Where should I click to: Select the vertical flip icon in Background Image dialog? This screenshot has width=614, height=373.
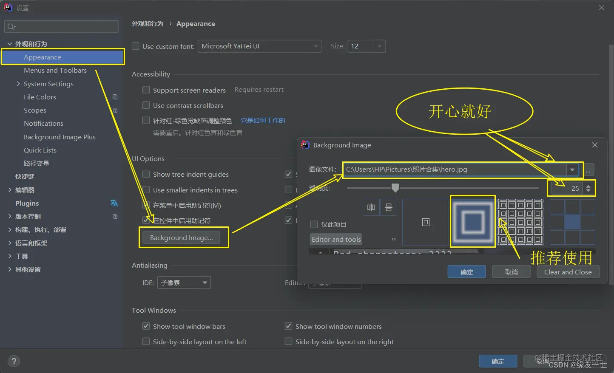(388, 207)
